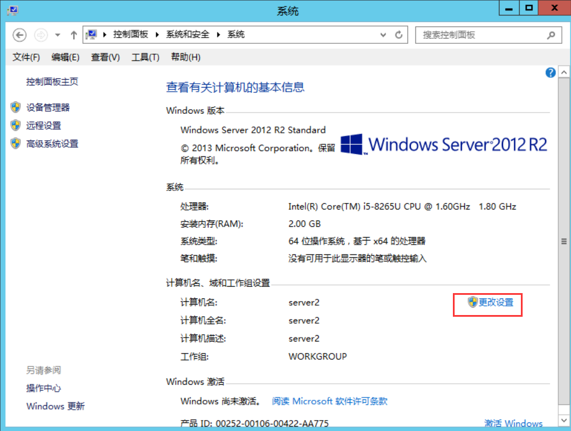This screenshot has width=571, height=431.
Task: Click the processor value Intel(R) Core(TM) i5-8265U
Action: click(x=402, y=207)
